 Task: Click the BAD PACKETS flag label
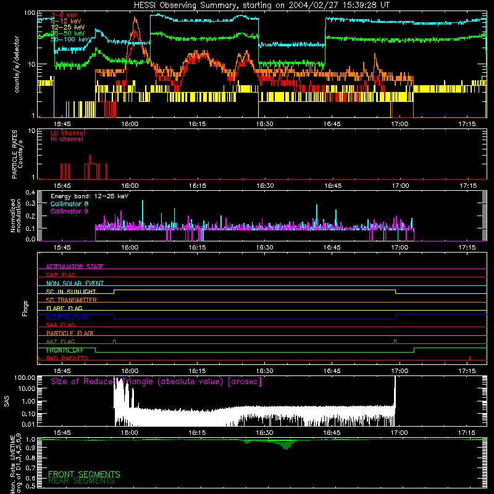click(67, 358)
